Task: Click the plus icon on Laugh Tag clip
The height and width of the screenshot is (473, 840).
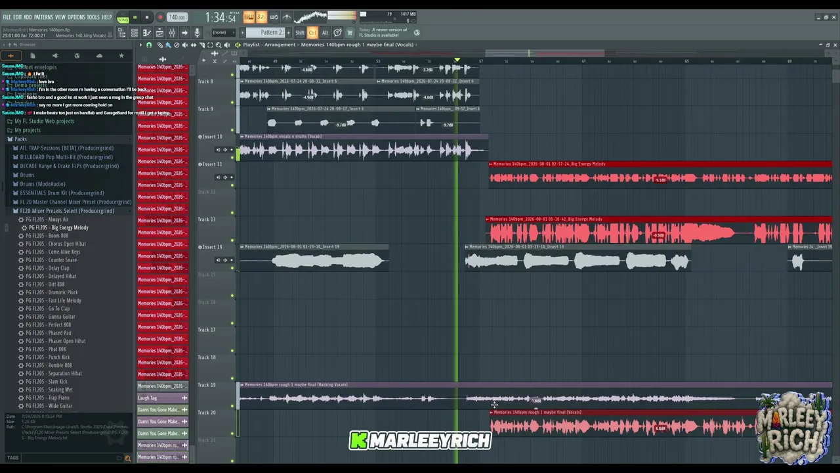Action: [x=184, y=398]
